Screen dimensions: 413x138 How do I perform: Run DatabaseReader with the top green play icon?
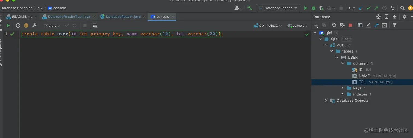306,8
